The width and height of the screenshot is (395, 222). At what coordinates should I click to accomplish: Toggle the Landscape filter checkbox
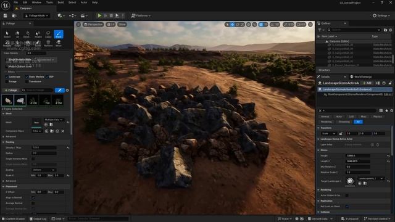click(7, 76)
